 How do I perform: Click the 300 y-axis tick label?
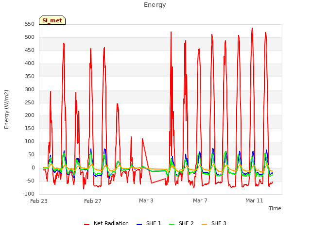30,89
